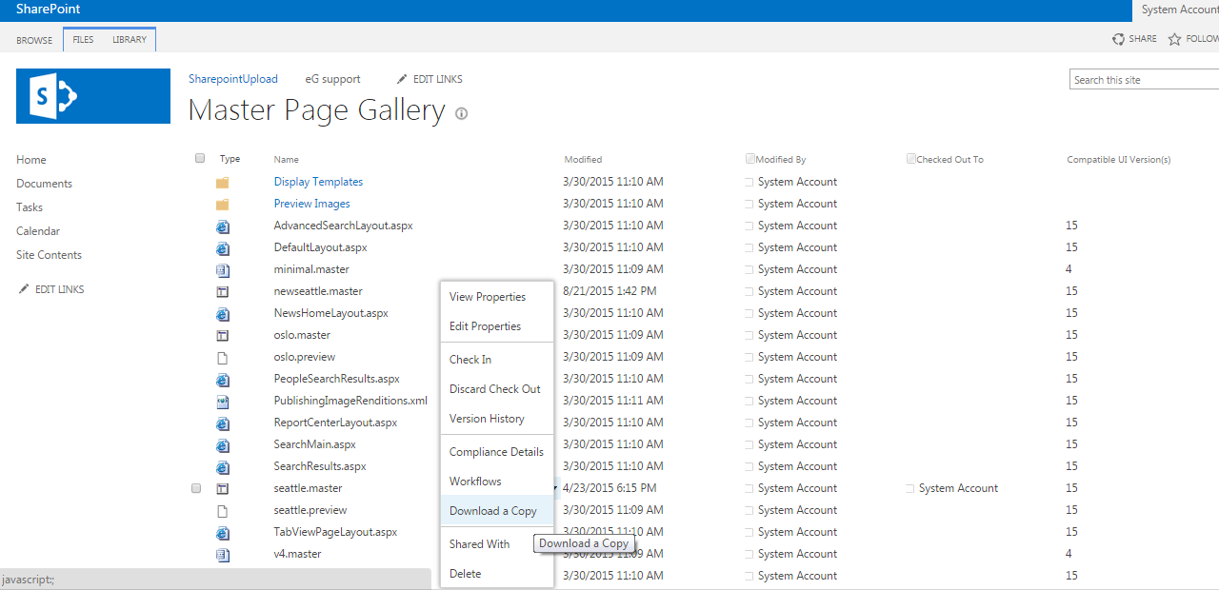Click the info icon beside Master Page Gallery
Viewport: 1219px width, 590px height.
[462, 113]
